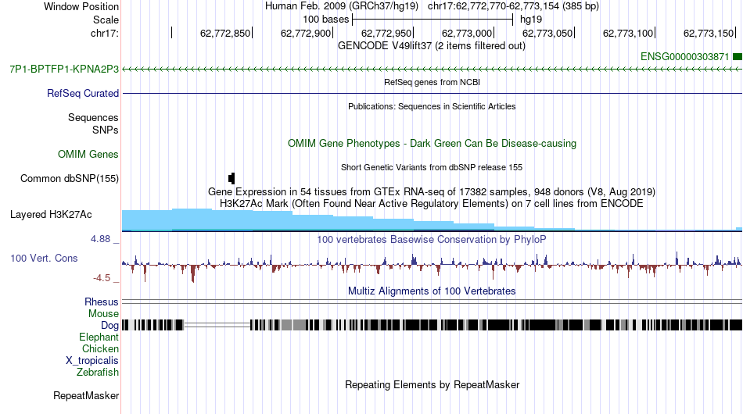Open Publications: Sequences in Scientific Articles title

click(x=432, y=106)
